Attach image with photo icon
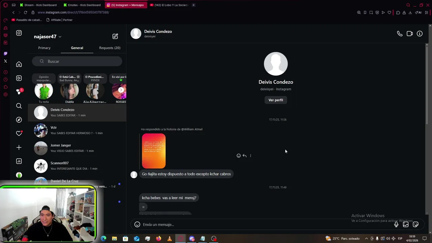 (x=406, y=224)
